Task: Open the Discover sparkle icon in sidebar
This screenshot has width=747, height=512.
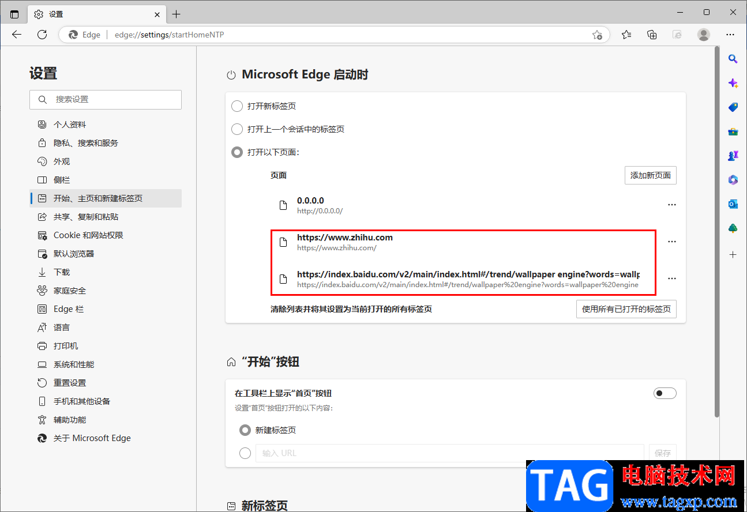Action: (733, 83)
